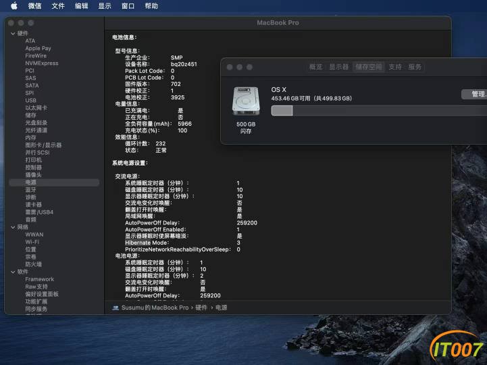Select Wi-Fi under 网络

[32, 242]
